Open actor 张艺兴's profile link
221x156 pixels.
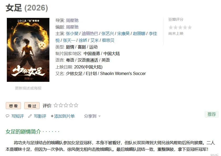pos(108,34)
